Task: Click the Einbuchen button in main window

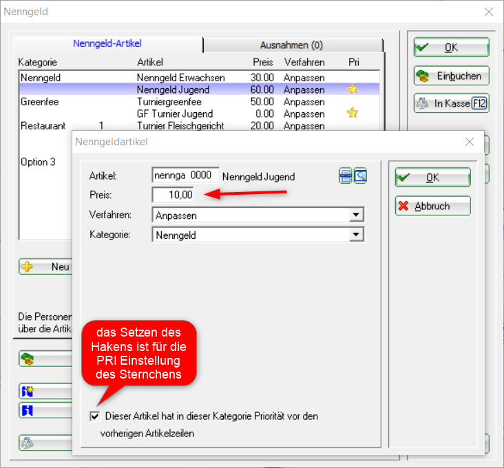Action: 451,76
